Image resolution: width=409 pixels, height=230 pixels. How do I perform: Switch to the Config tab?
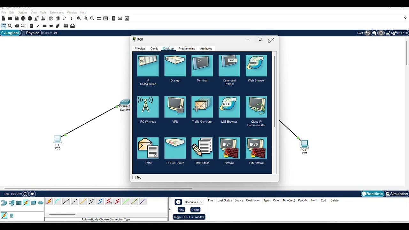click(x=154, y=49)
